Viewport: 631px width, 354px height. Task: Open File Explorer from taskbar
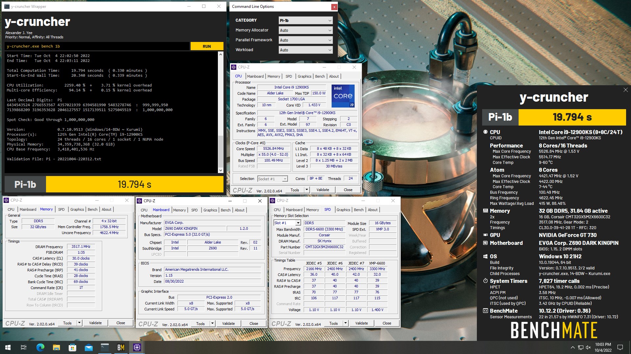coord(56,347)
